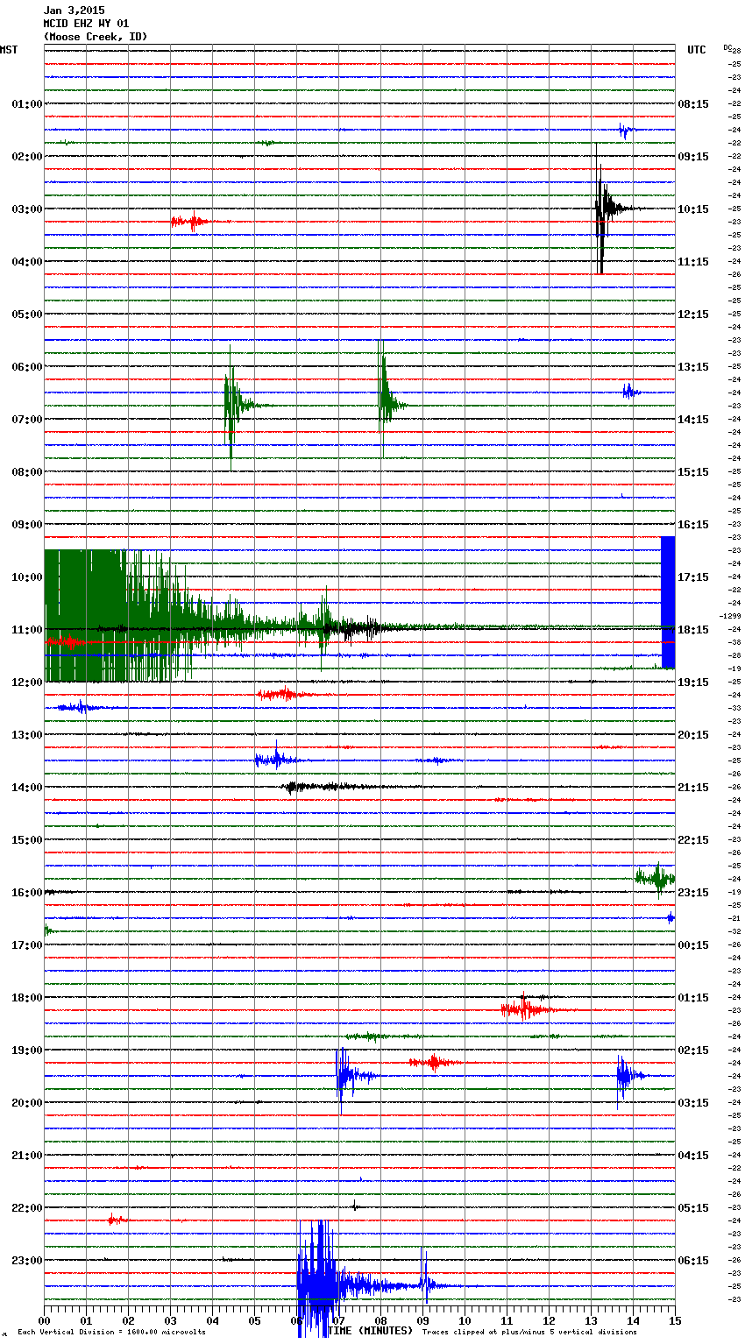Click the 09:00 MST time label
The image size is (745, 1344).
click(x=27, y=524)
